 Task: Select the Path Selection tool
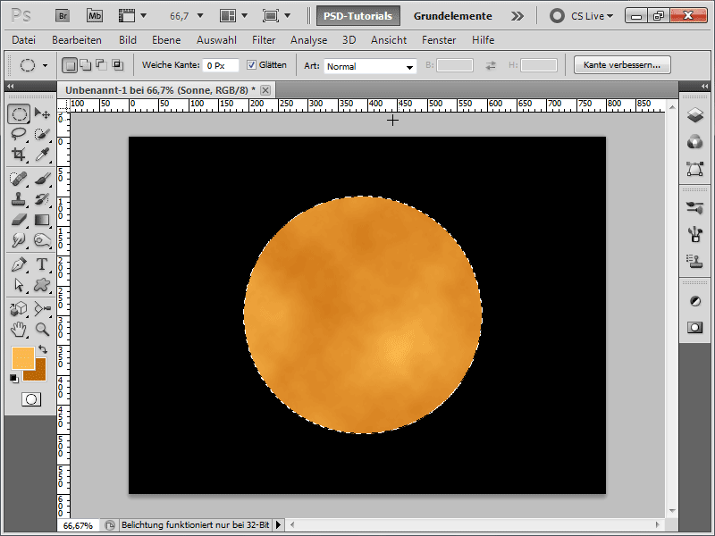pyautogui.click(x=19, y=285)
